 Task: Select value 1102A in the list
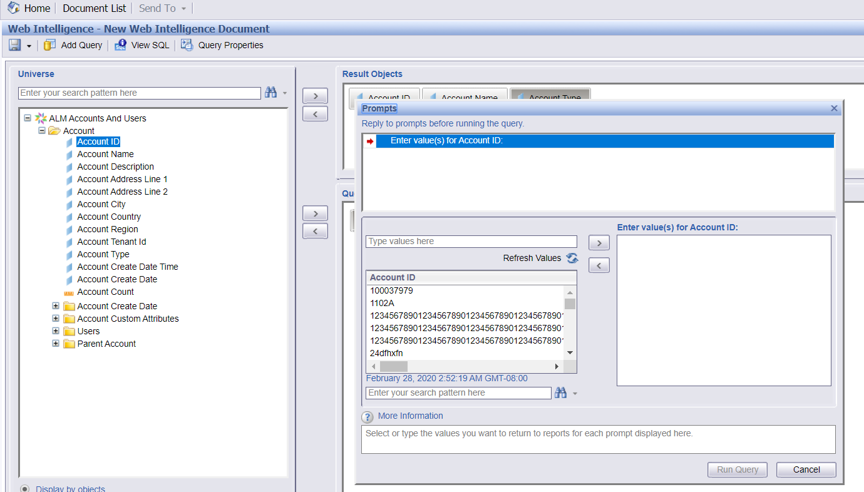382,303
